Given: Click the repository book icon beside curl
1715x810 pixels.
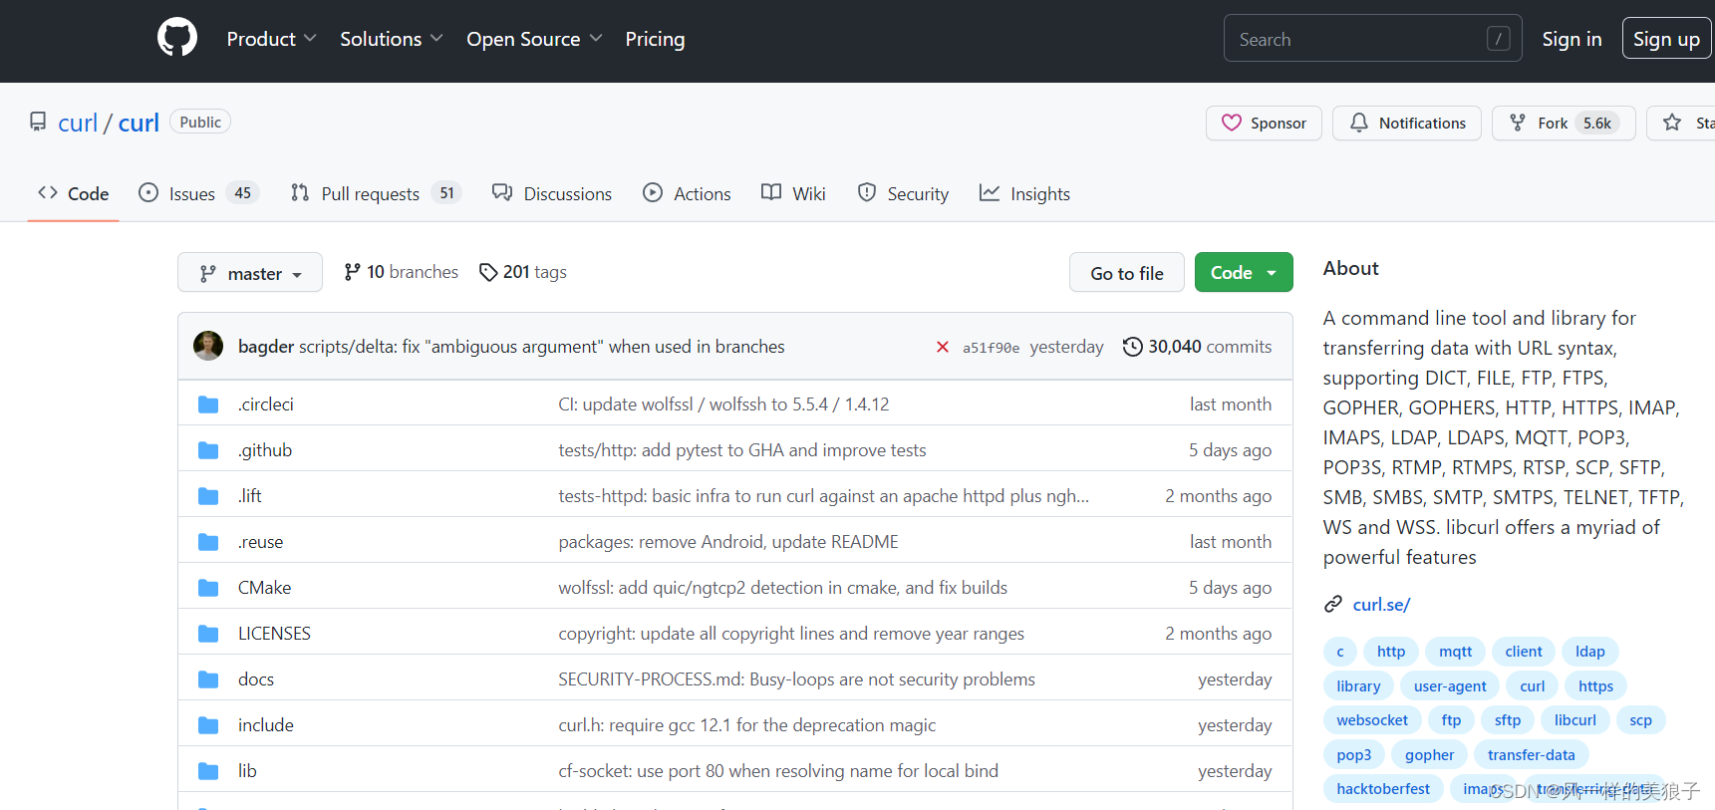Looking at the screenshot, I should pos(38,122).
